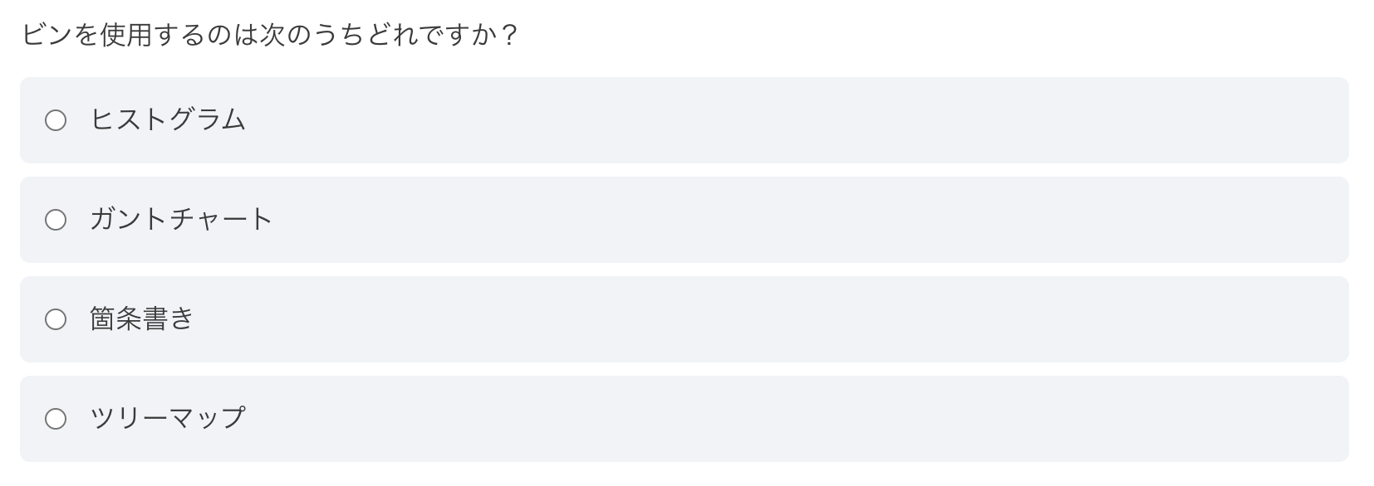Screen dimensions: 1374x486
Task: Pick the first answer option row
Action: [685, 120]
